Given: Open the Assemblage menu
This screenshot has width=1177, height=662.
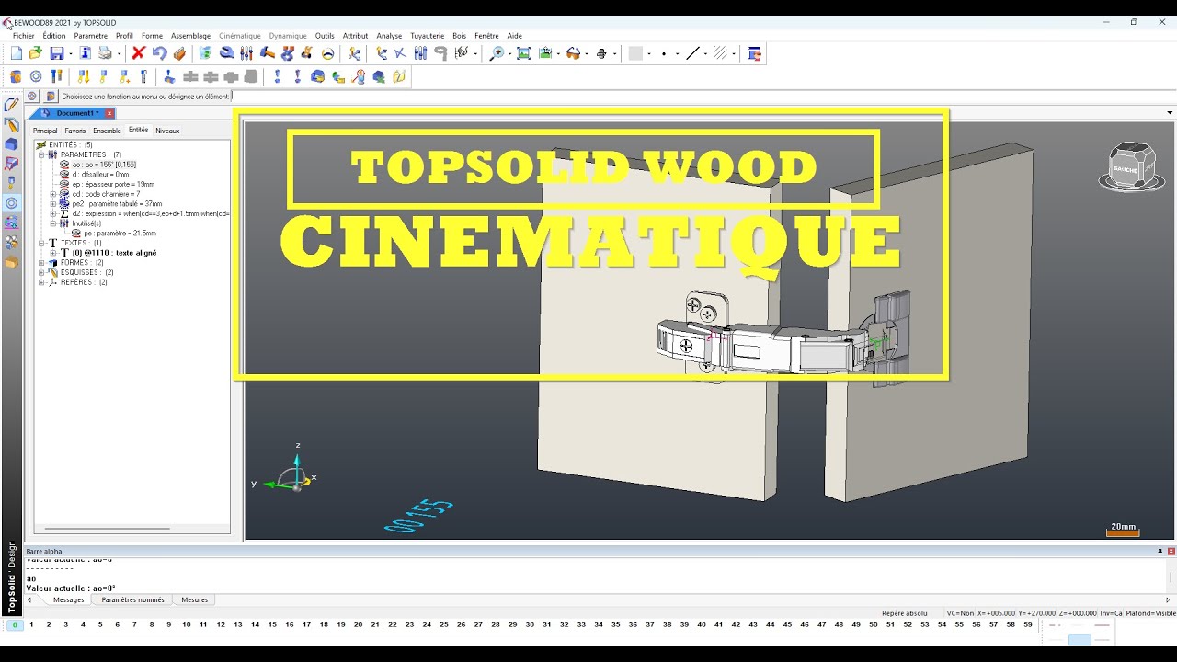Looking at the screenshot, I should point(190,36).
